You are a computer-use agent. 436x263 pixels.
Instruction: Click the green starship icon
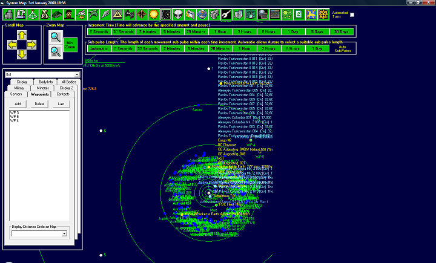tap(93, 15)
